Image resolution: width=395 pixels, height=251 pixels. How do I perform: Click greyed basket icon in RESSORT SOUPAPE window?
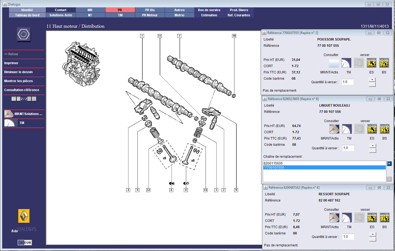tap(360, 218)
